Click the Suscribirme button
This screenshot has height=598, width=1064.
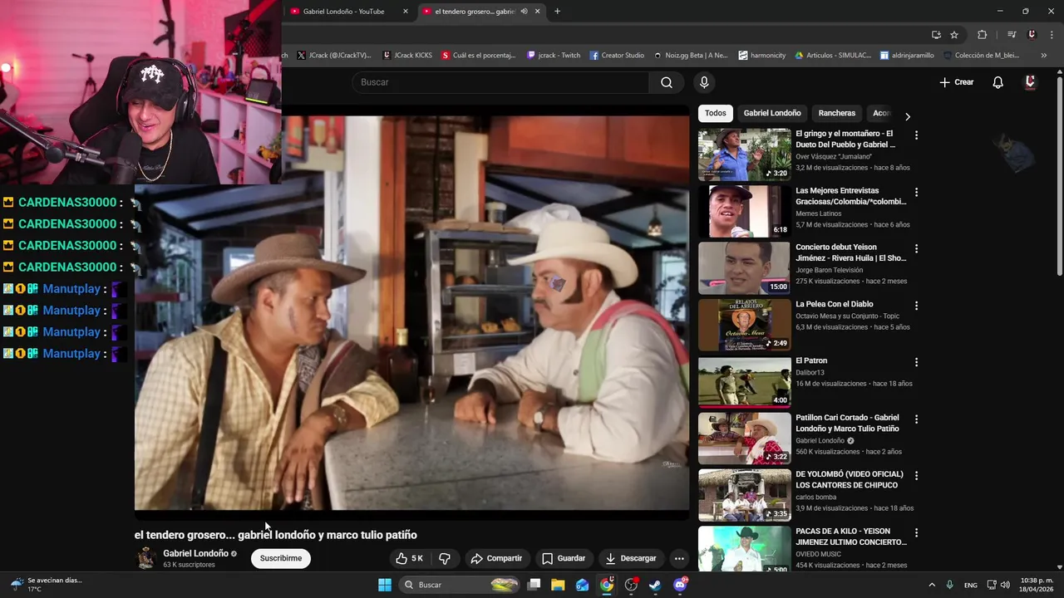tap(281, 558)
